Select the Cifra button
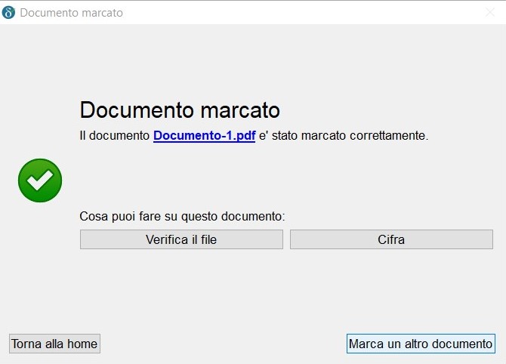 coord(391,239)
